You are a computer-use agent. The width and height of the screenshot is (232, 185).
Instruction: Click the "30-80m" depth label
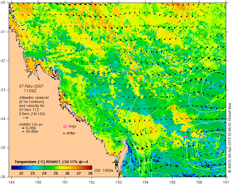[x=32, y=132]
